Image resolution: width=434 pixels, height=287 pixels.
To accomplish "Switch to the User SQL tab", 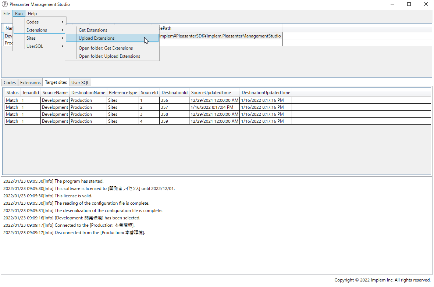I will click(x=80, y=83).
